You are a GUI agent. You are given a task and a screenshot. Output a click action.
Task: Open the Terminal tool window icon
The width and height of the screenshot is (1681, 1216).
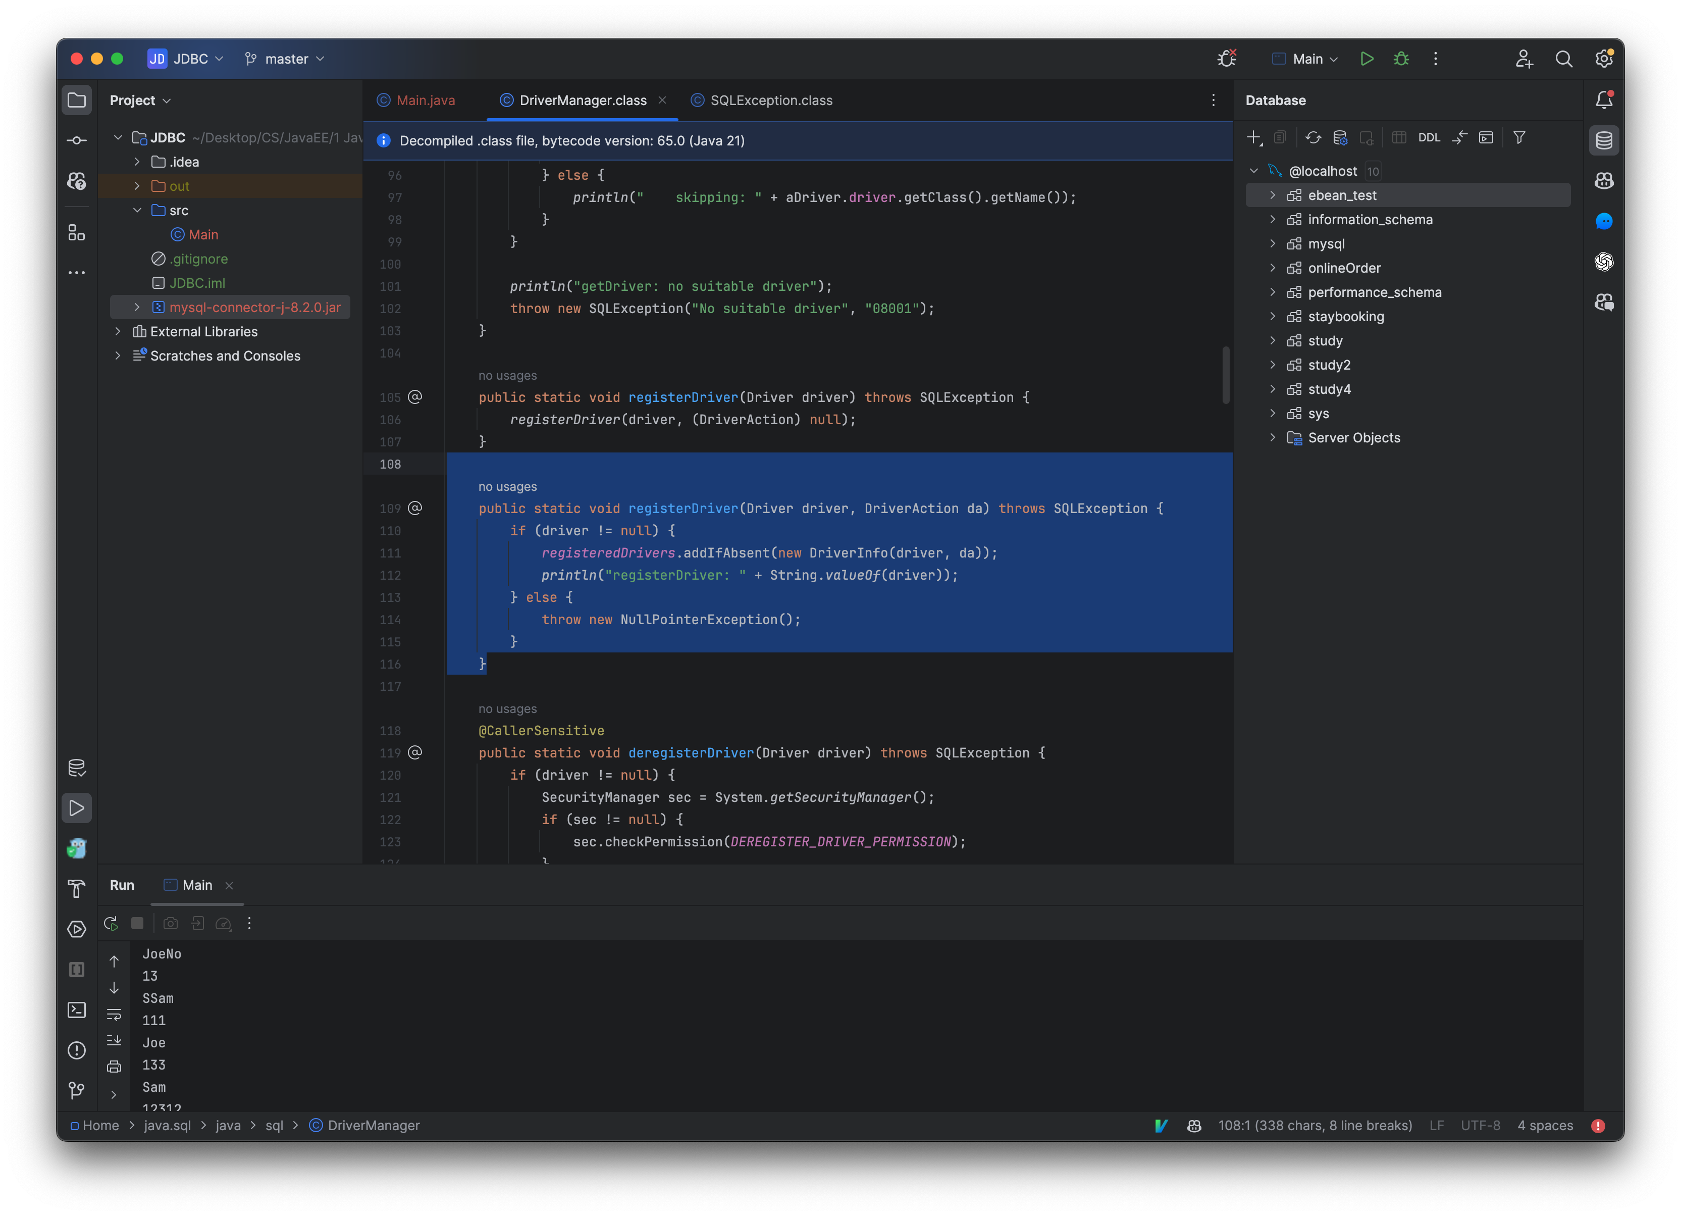pyautogui.click(x=77, y=1010)
